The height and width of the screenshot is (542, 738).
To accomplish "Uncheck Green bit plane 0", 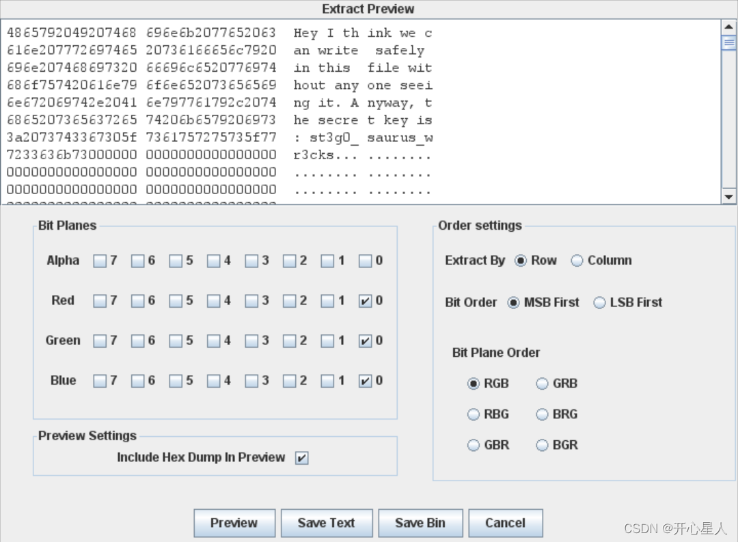I will click(365, 341).
